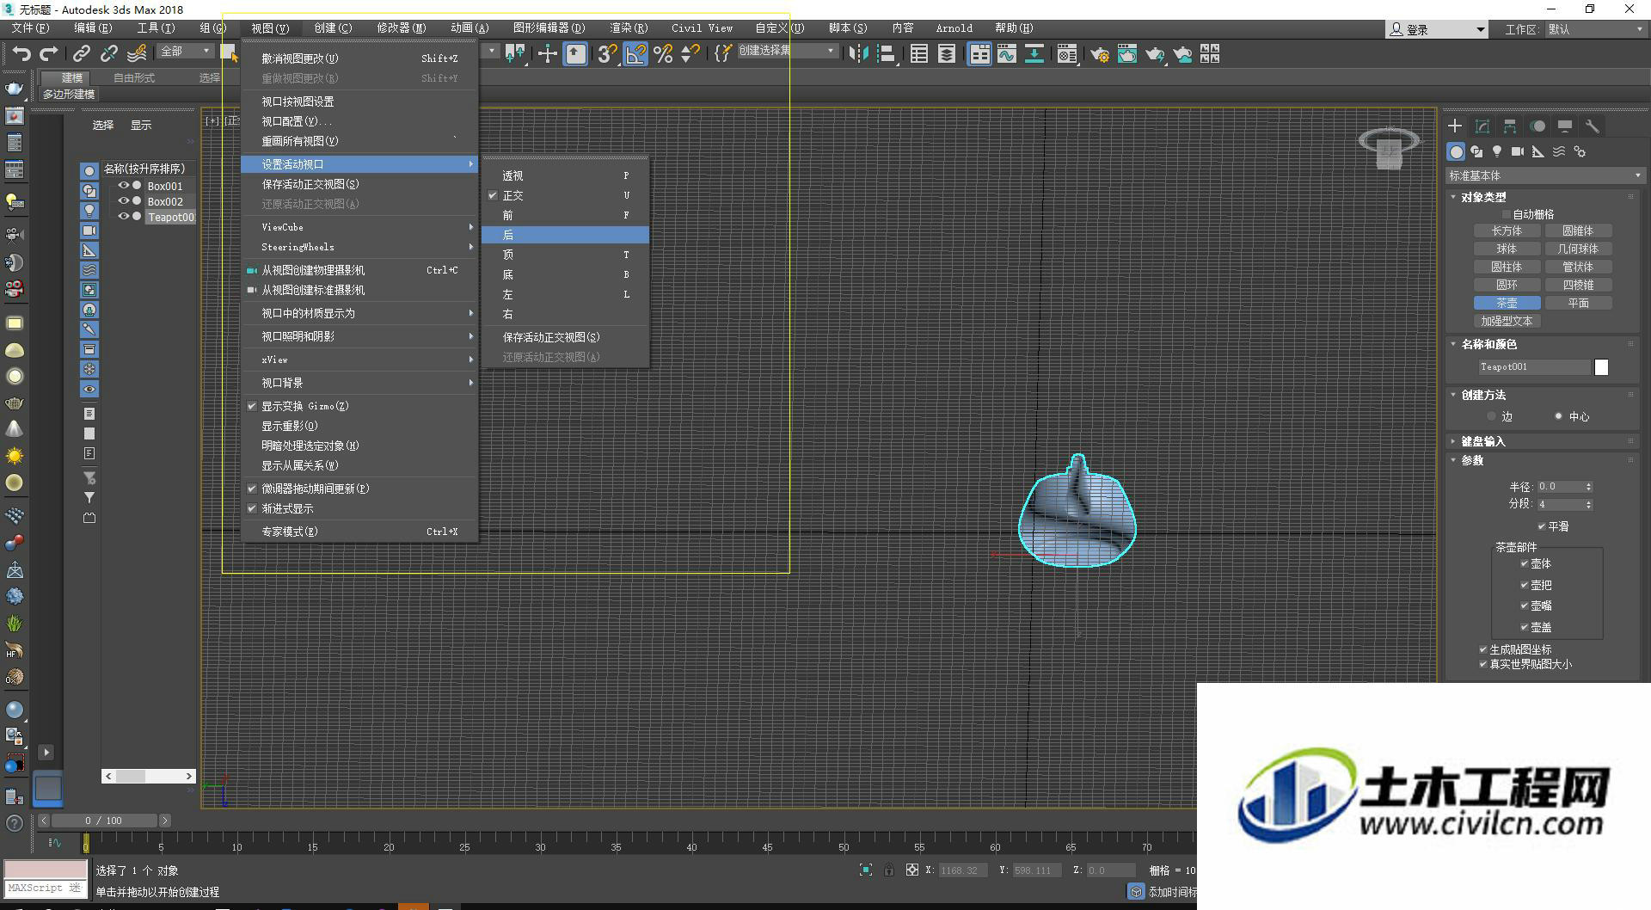The height and width of the screenshot is (910, 1651).
Task: Click the Redo arrow icon
Action: tap(49, 54)
